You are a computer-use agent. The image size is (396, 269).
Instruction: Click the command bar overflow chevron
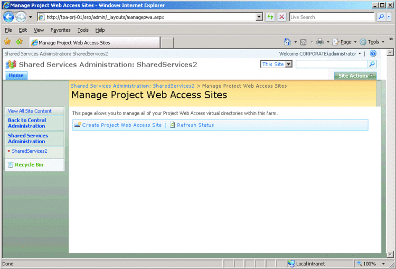(x=391, y=39)
